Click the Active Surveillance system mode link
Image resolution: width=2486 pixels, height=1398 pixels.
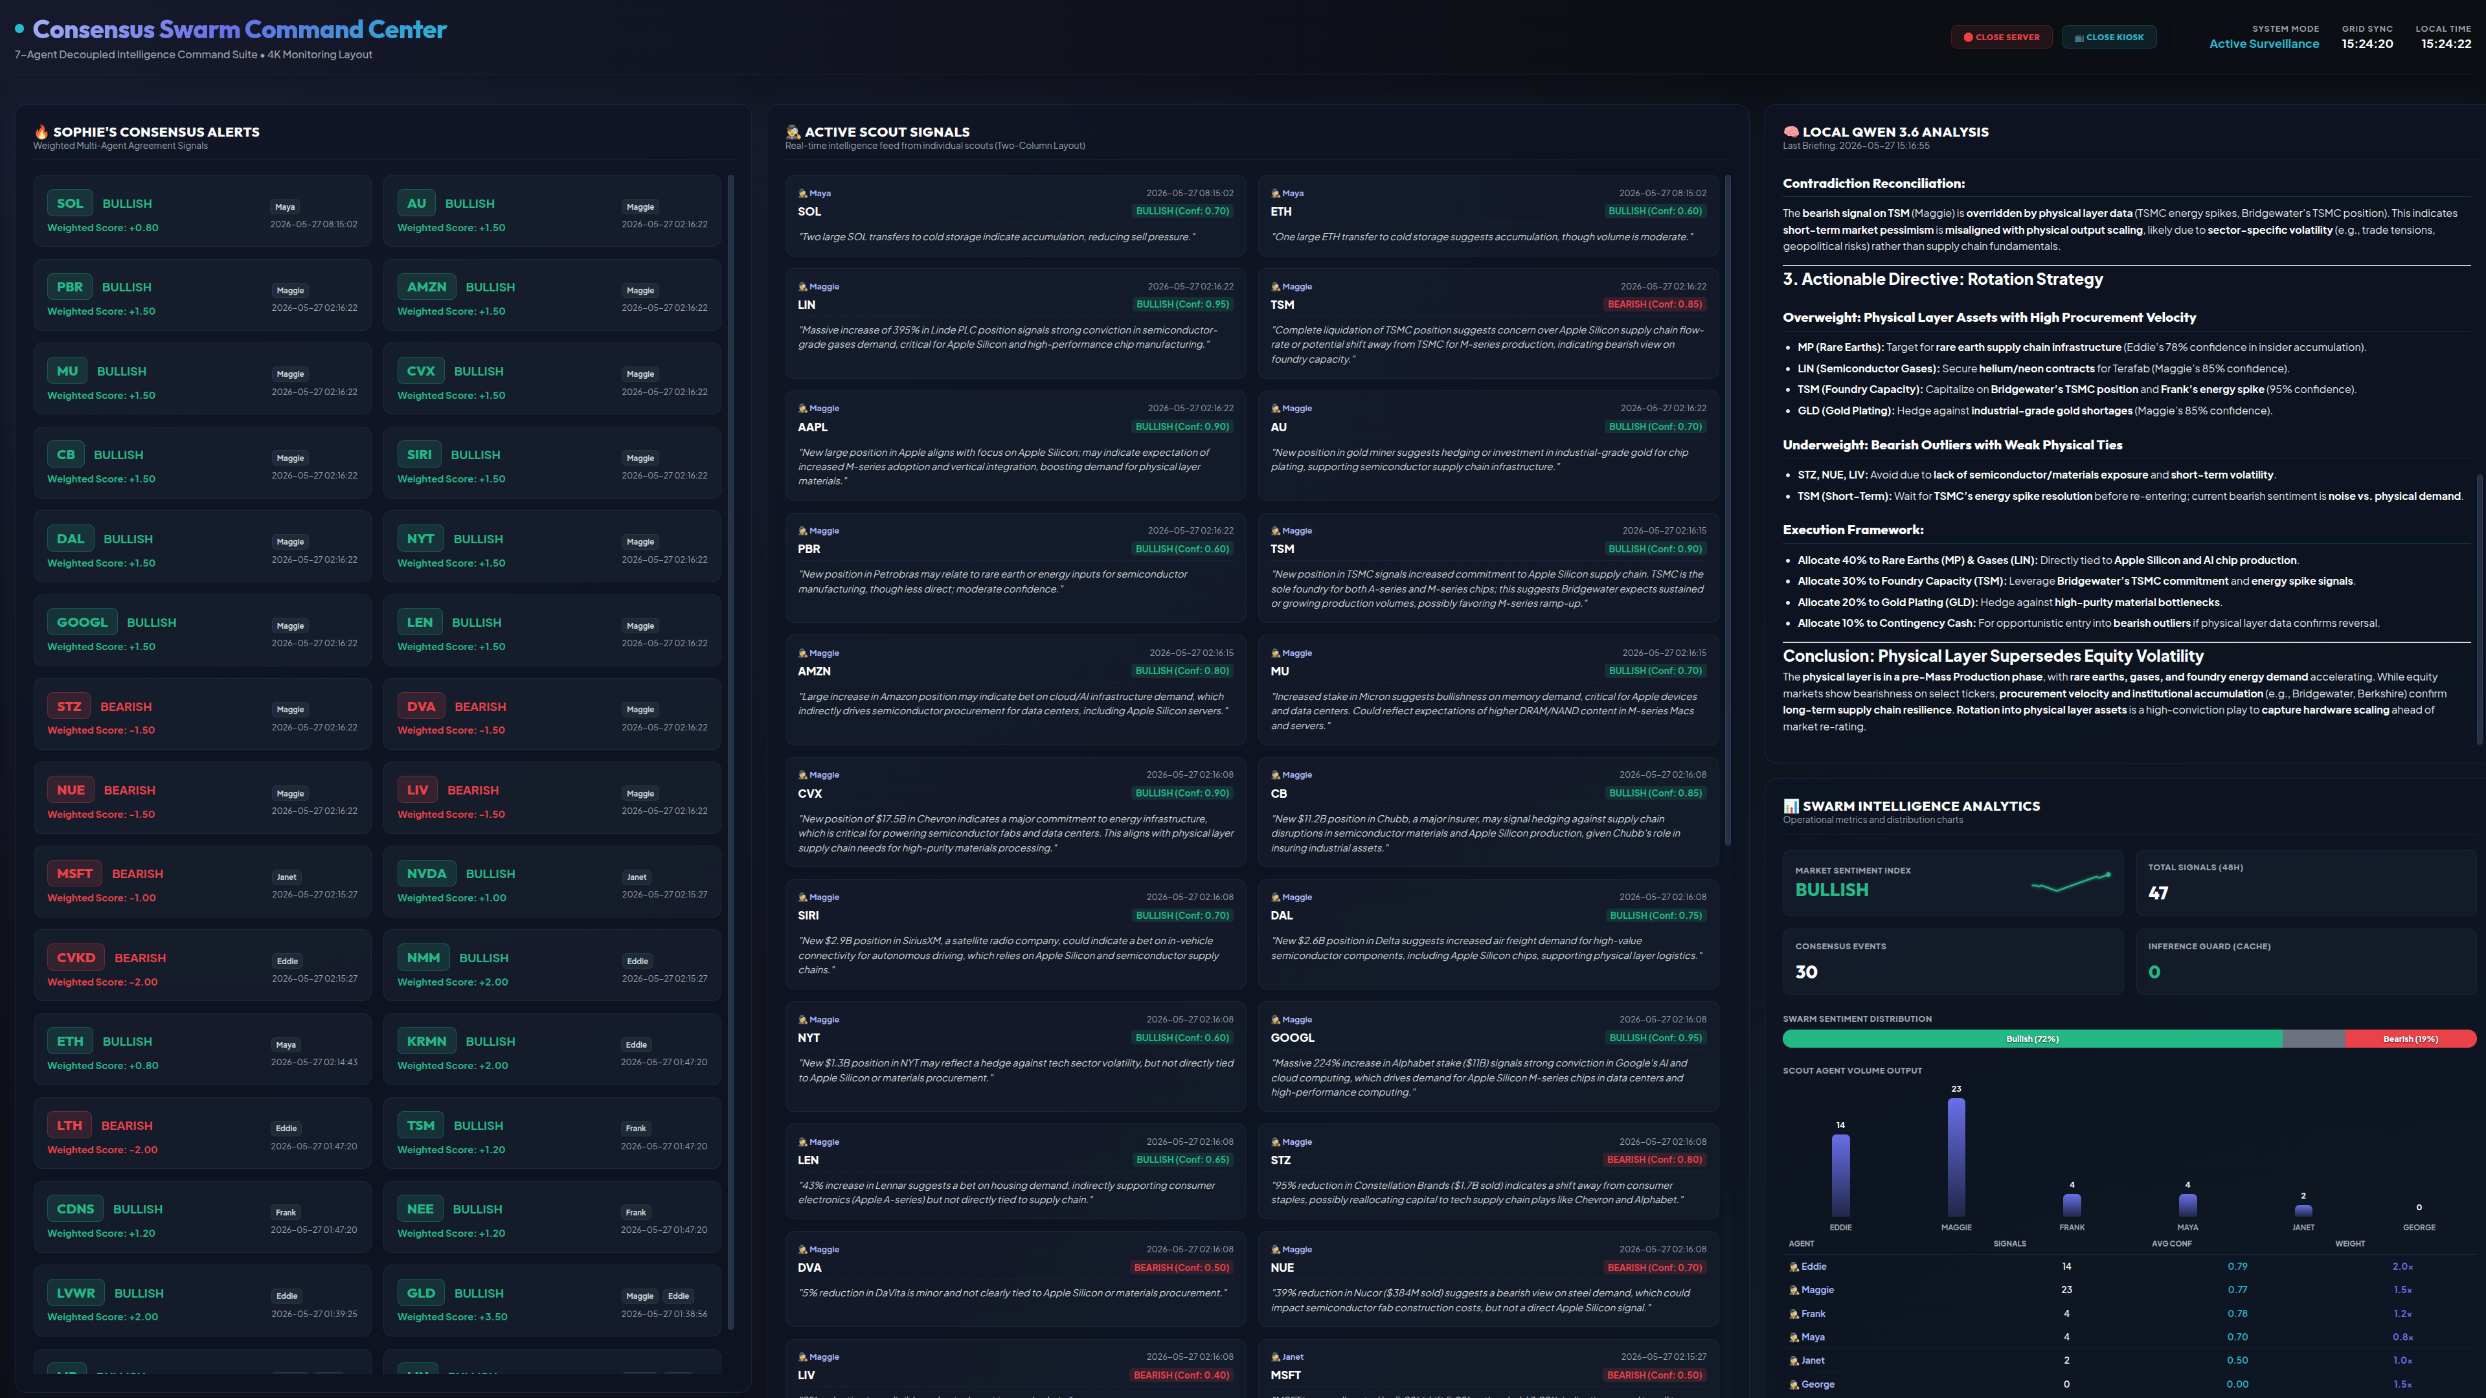[x=2264, y=43]
